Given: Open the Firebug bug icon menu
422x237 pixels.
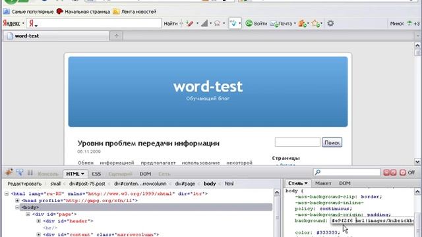Looking at the screenshot, I should click(x=9, y=172).
